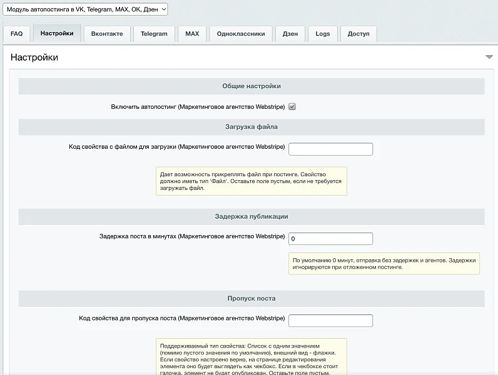Click the Задержка поста в минутах label
This screenshot has height=375, width=498.
(x=192, y=236)
